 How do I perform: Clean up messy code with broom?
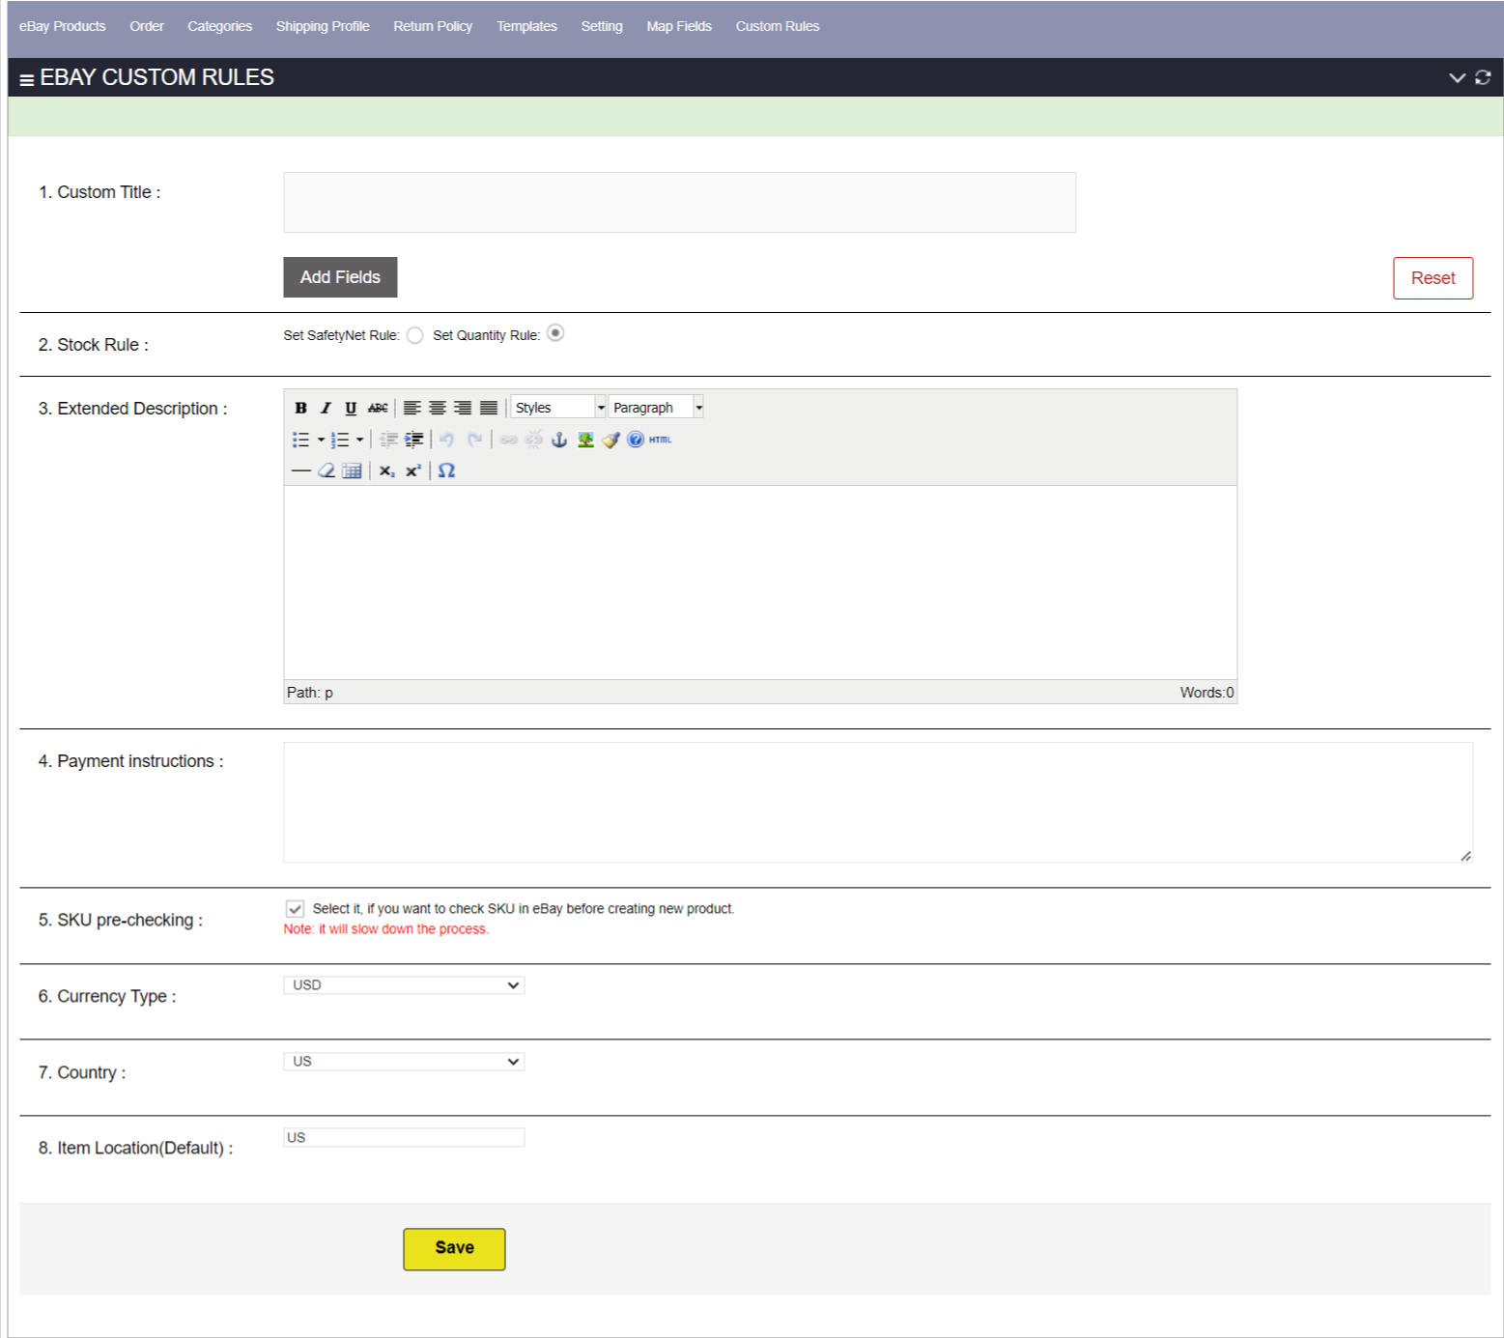610,440
